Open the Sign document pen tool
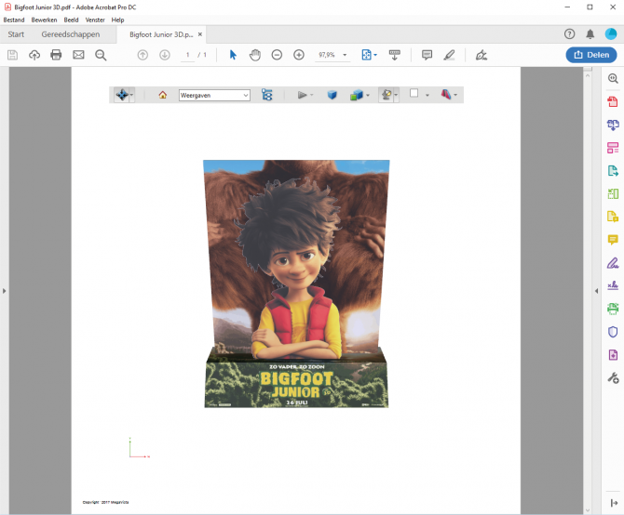624x515 pixels. pyautogui.click(x=482, y=55)
